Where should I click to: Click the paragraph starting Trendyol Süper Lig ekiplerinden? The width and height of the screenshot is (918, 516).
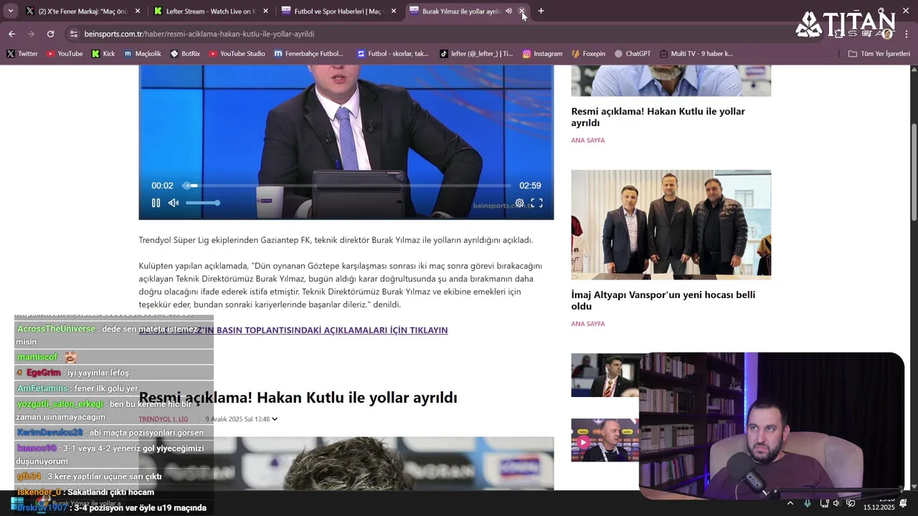pos(336,240)
